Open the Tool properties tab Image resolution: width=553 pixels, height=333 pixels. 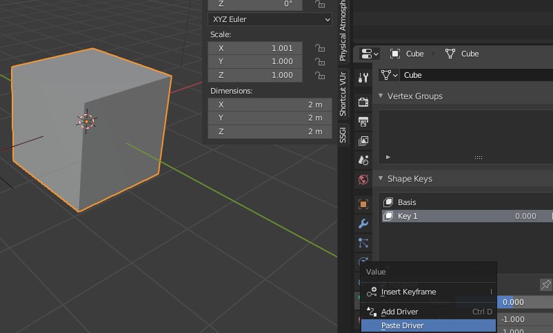pyautogui.click(x=363, y=78)
